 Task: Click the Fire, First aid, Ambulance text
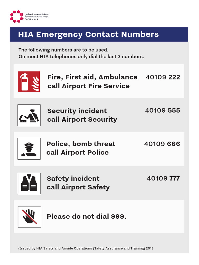[93, 77]
